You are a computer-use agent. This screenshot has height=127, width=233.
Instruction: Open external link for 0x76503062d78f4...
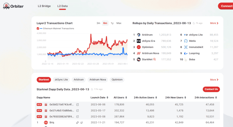coord(77,117)
